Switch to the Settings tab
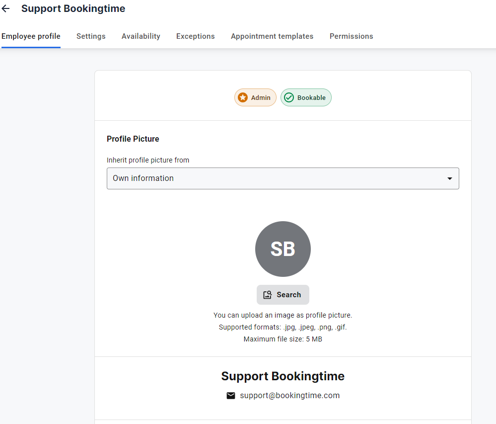Image resolution: width=496 pixels, height=424 pixels. [x=91, y=36]
